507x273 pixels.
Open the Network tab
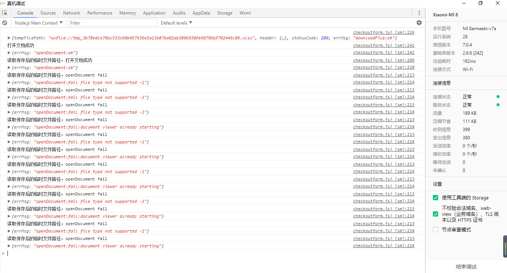(x=71, y=13)
